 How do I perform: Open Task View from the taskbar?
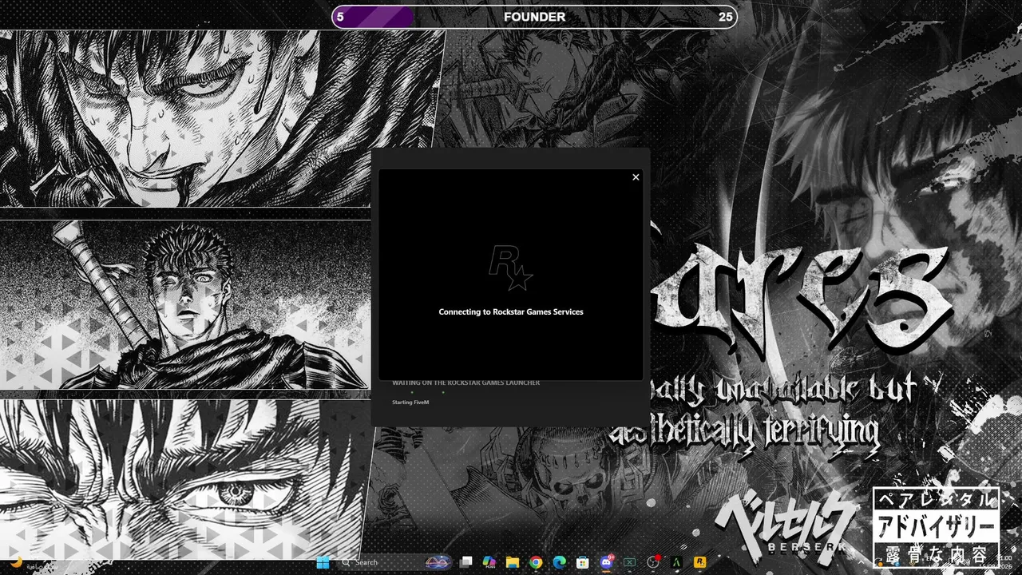pos(466,562)
